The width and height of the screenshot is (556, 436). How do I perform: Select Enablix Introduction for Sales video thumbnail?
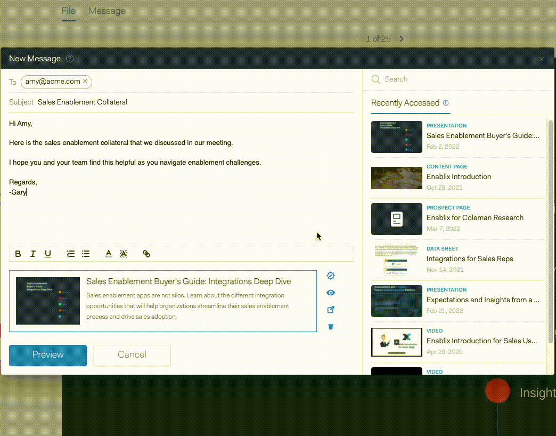point(396,342)
